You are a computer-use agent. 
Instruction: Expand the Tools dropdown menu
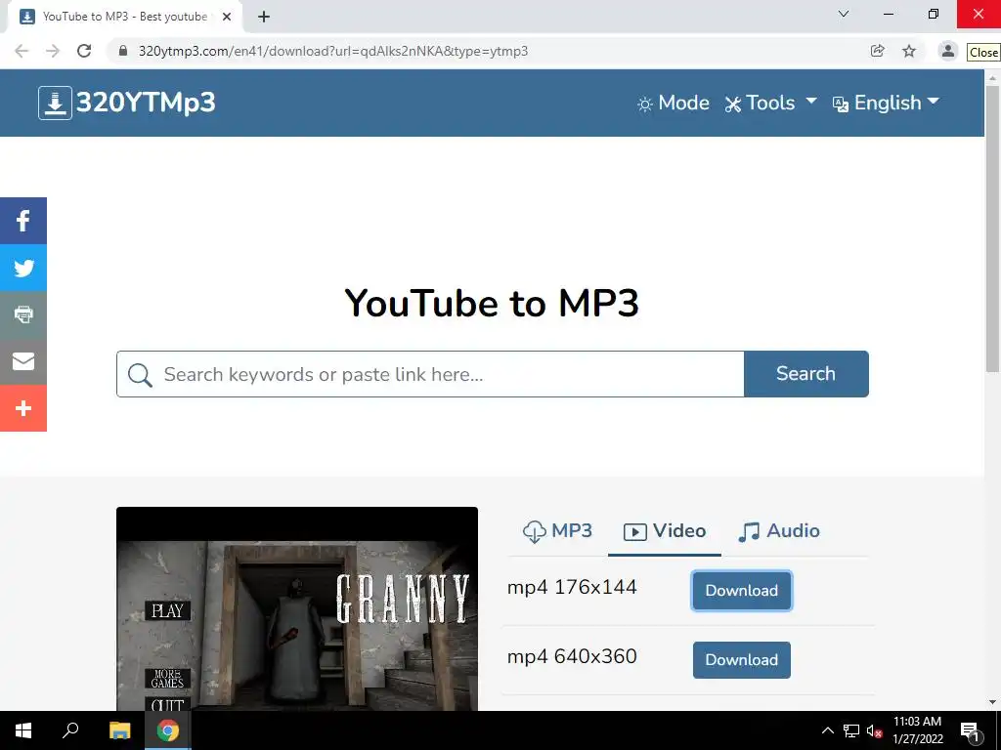(770, 104)
